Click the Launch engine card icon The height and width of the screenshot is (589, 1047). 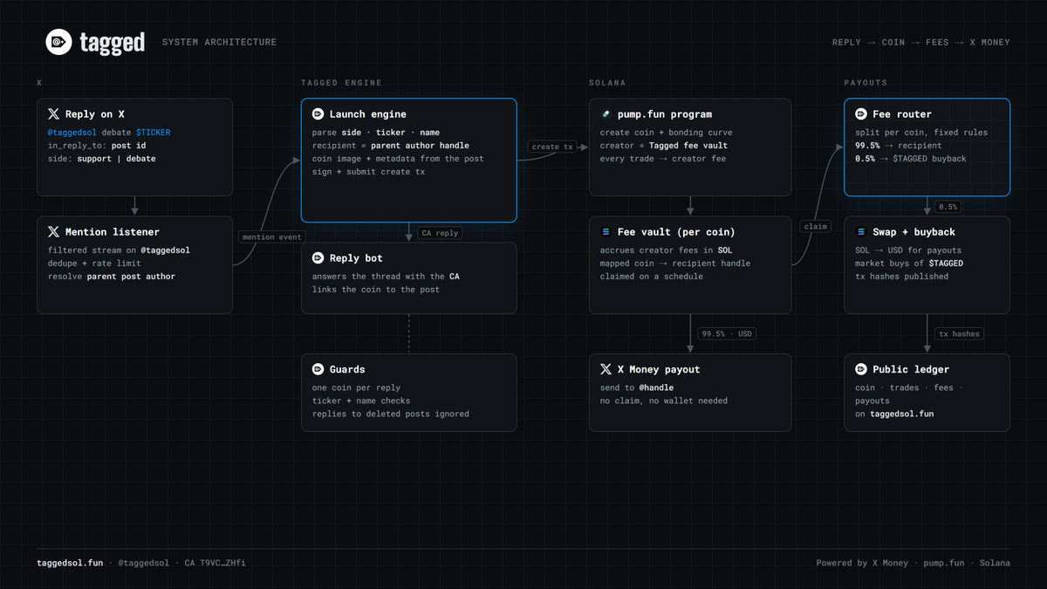pos(318,114)
